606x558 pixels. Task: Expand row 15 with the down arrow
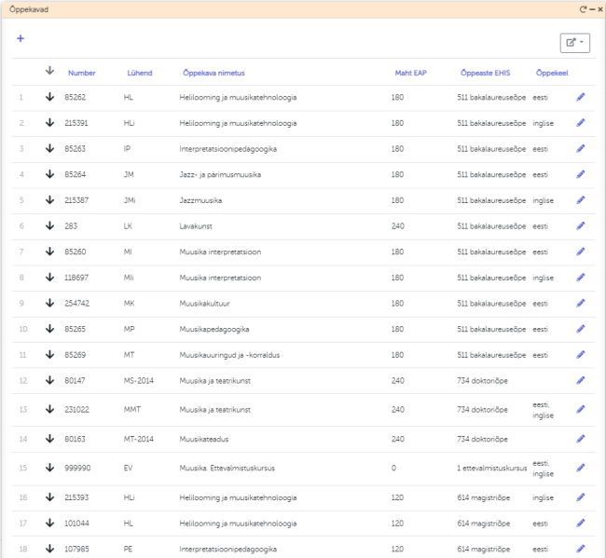pos(49,468)
